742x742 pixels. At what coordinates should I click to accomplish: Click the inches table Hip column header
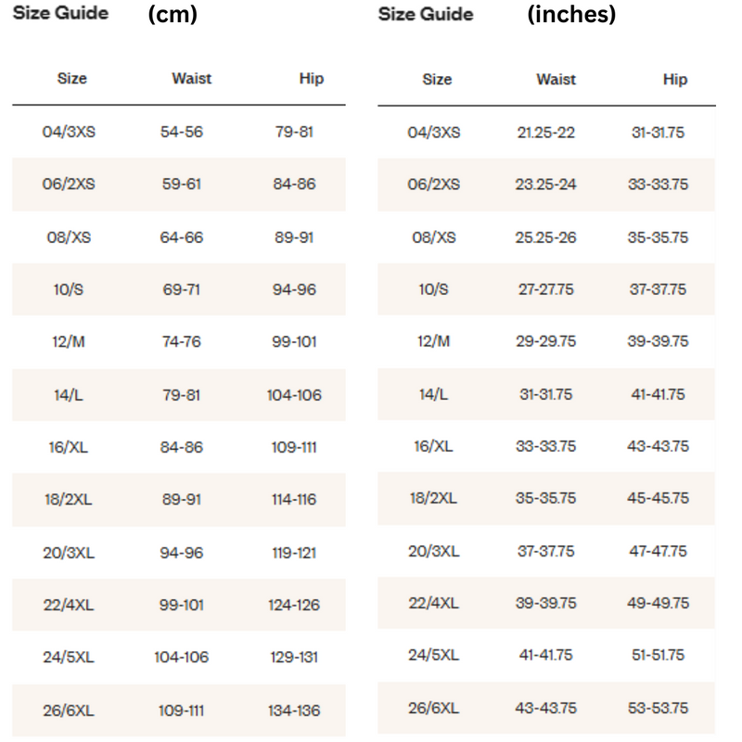coord(675,79)
